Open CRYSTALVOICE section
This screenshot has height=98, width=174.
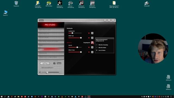pos(51,34)
